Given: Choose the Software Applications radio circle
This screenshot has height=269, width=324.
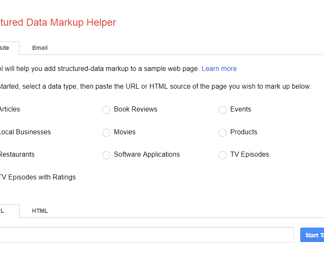Looking at the screenshot, I should click(x=106, y=155).
